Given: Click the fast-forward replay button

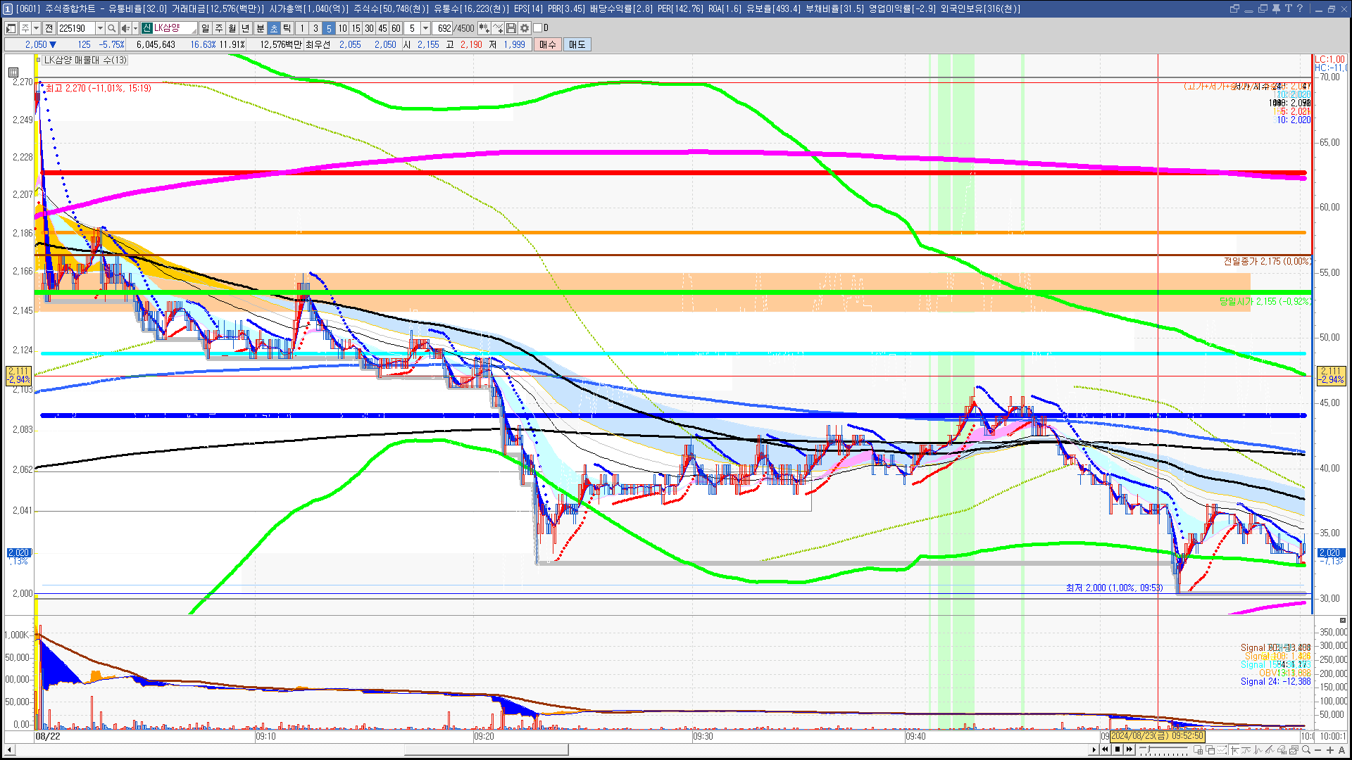Looking at the screenshot, I should [1129, 749].
